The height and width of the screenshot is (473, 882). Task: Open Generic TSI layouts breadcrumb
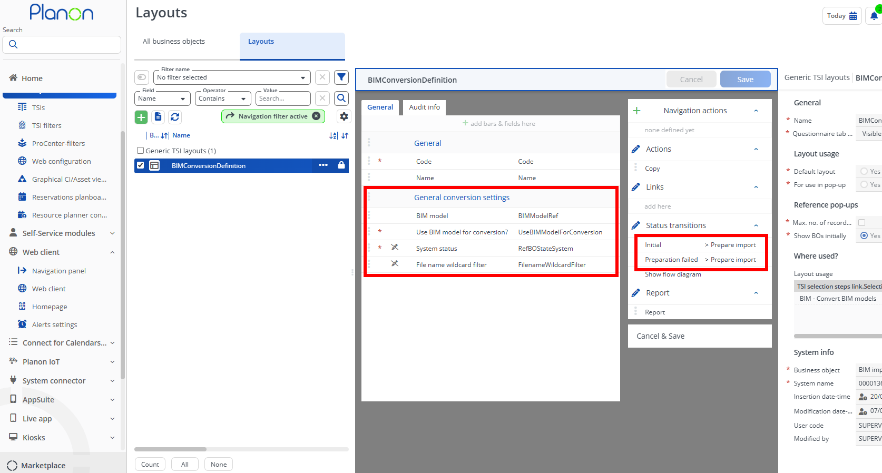pyautogui.click(x=817, y=77)
